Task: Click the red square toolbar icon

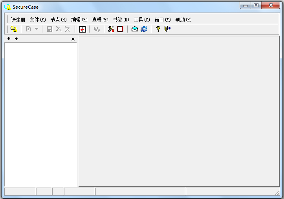Action: [x=120, y=29]
